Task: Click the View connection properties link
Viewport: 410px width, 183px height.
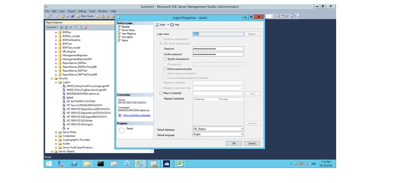Action: (136, 115)
